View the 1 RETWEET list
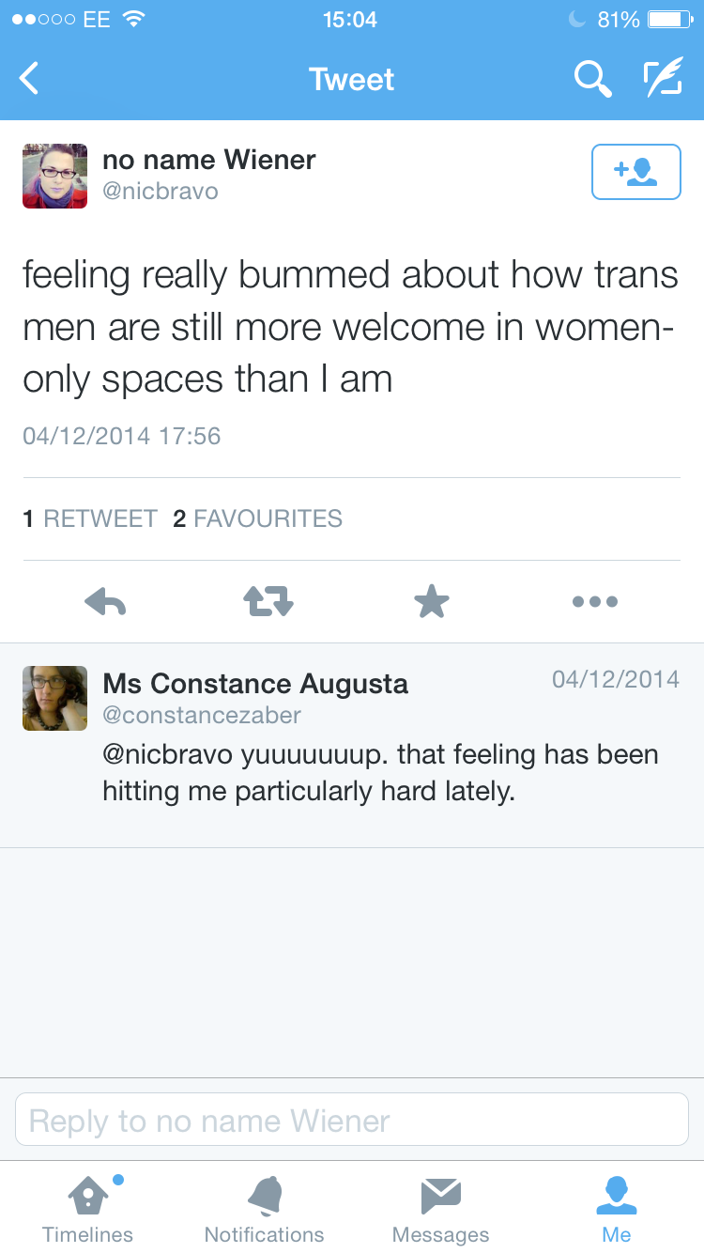This screenshot has height=1253, width=704. click(x=90, y=518)
